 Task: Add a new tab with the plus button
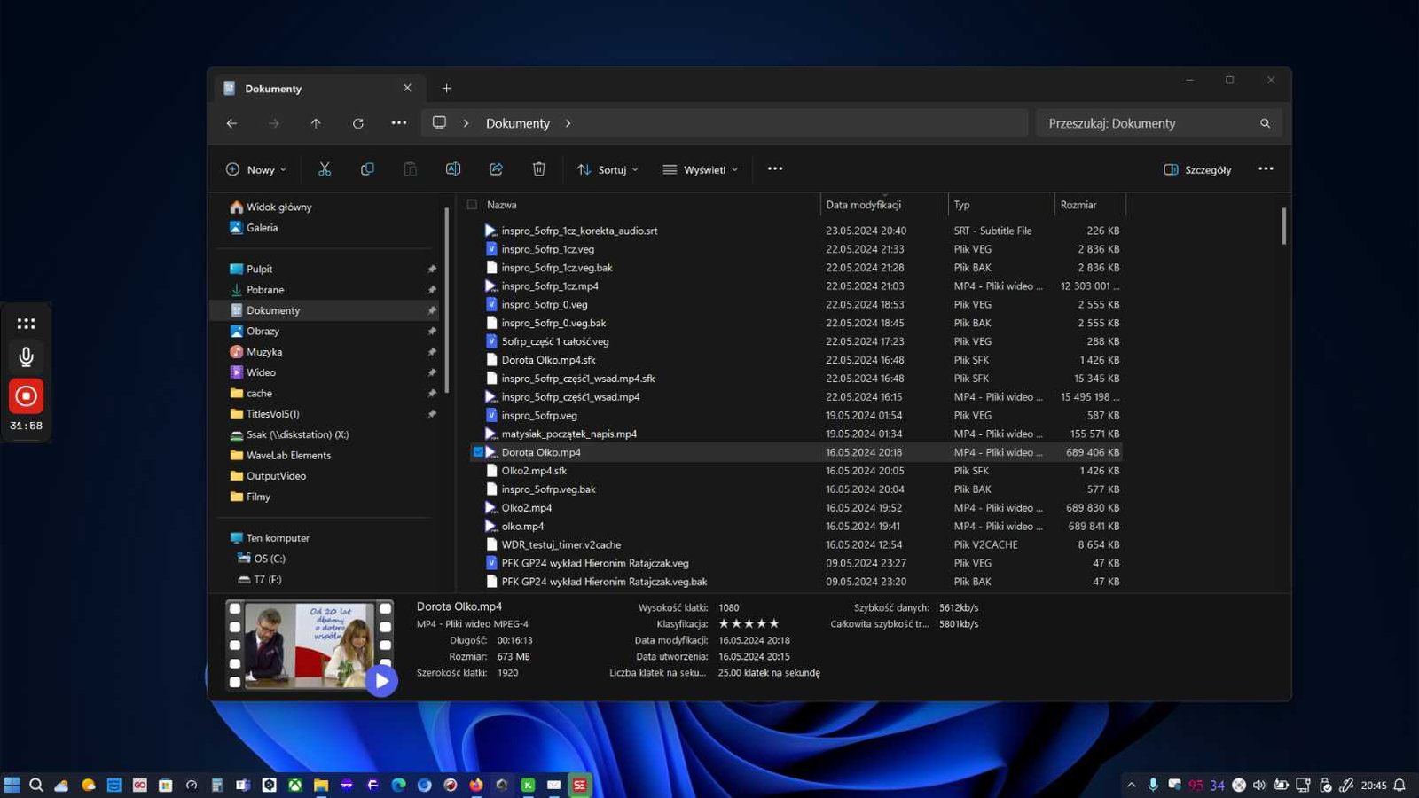446,88
